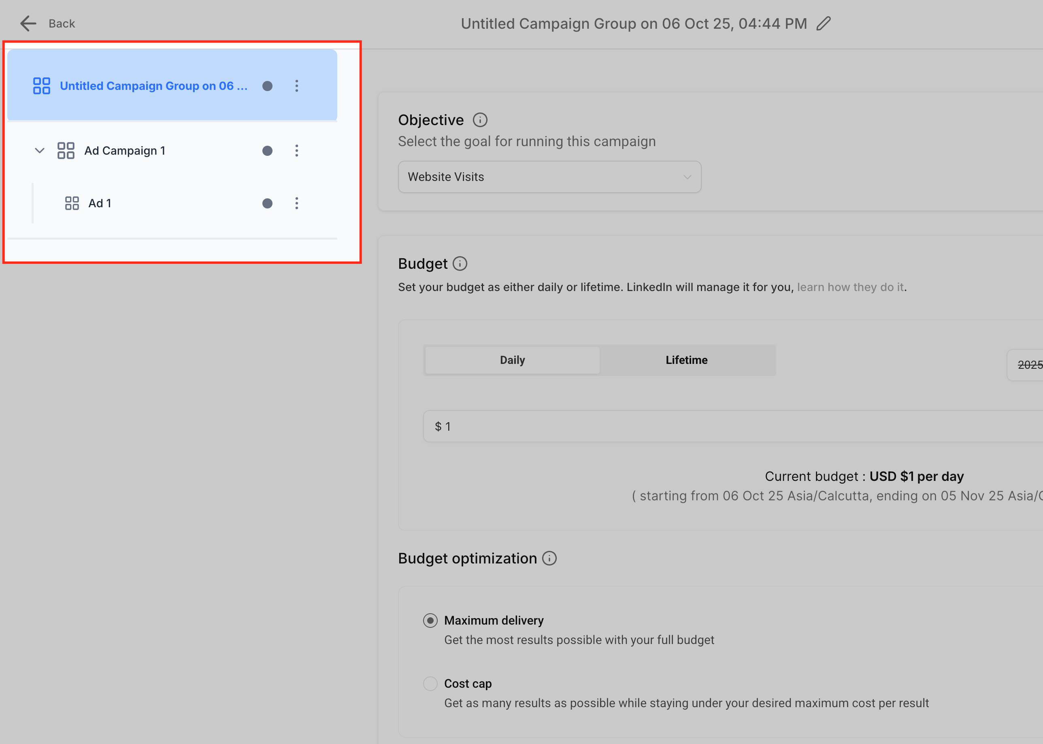
Task: Open three-dot menu for Untitled Campaign Group
Action: point(296,86)
